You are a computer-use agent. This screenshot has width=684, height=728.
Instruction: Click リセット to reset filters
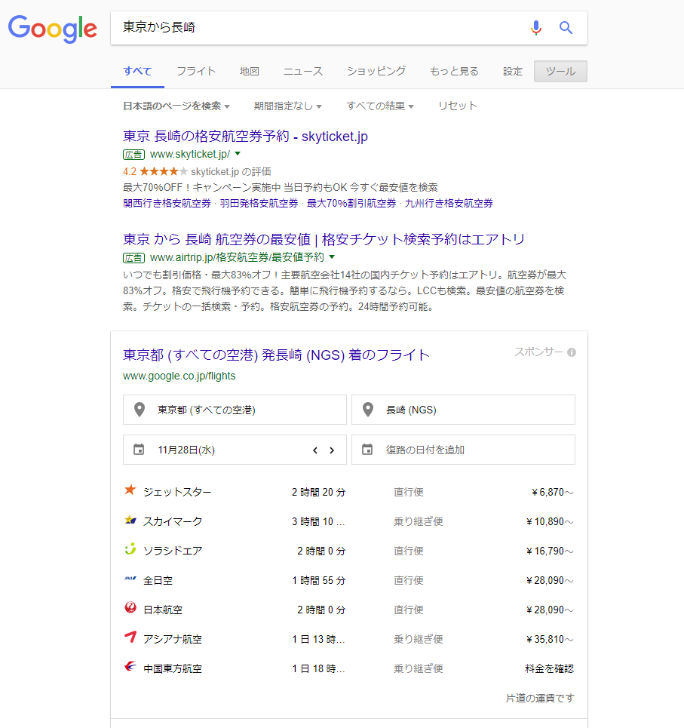[458, 106]
